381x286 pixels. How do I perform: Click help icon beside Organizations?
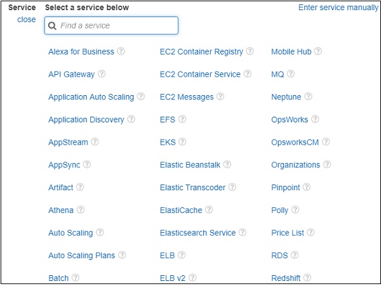click(327, 165)
